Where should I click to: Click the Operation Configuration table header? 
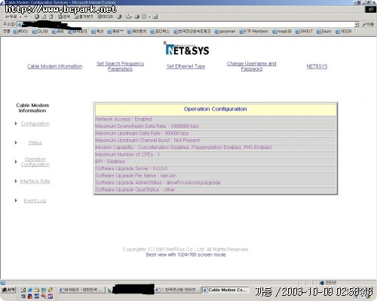click(216, 109)
